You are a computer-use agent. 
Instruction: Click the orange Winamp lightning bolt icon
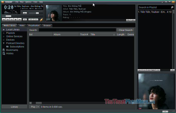[x=41, y=20]
